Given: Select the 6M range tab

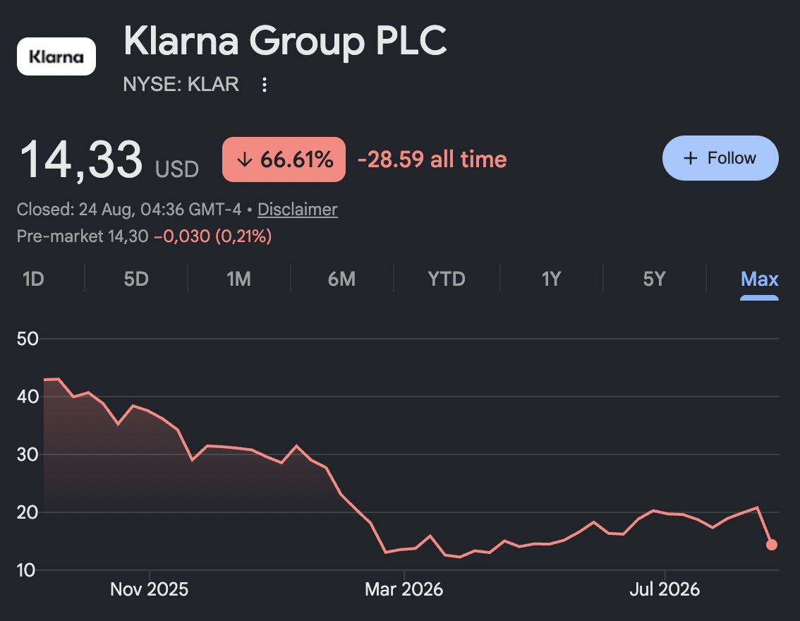Looking at the screenshot, I should (342, 279).
